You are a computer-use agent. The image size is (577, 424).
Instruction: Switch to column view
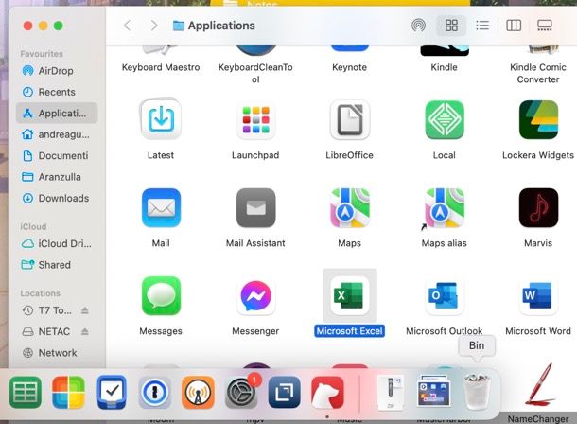[514, 26]
